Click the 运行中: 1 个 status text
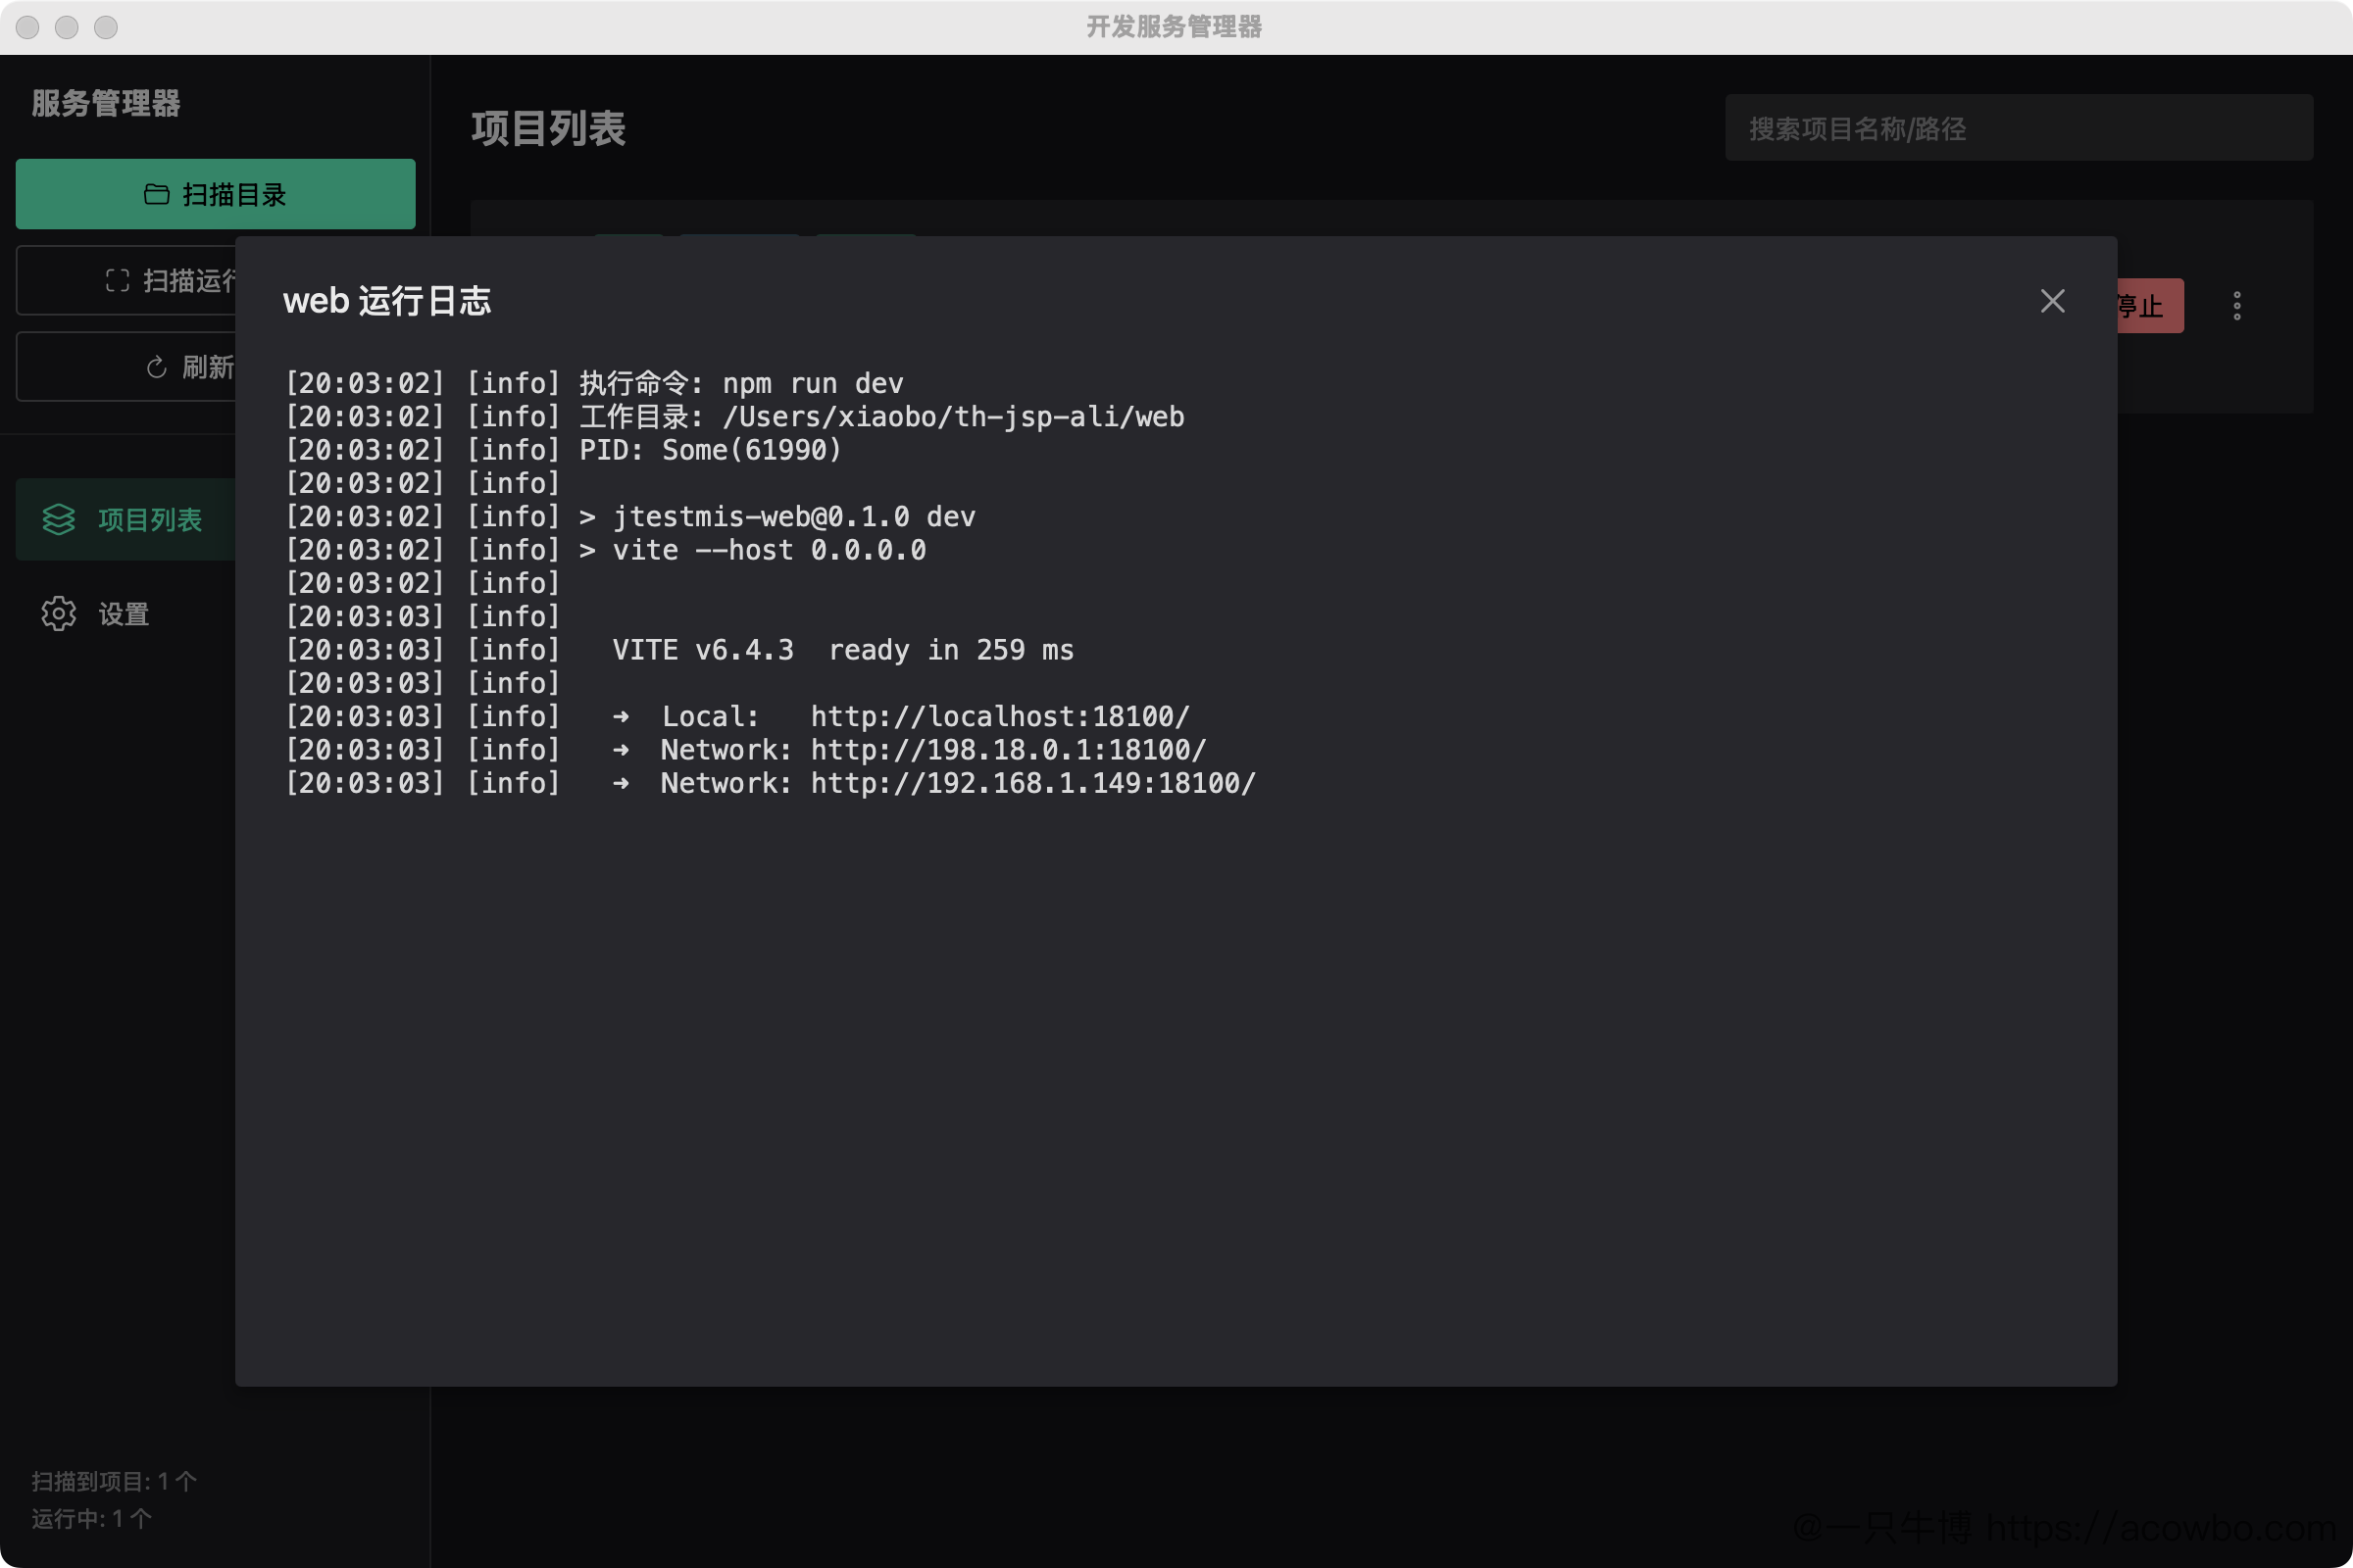The width and height of the screenshot is (2353, 1568). tap(91, 1519)
